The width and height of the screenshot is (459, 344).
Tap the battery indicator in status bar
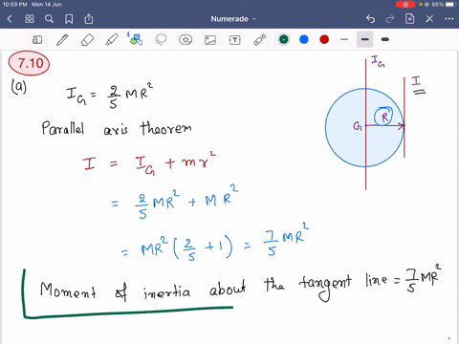(450, 5)
